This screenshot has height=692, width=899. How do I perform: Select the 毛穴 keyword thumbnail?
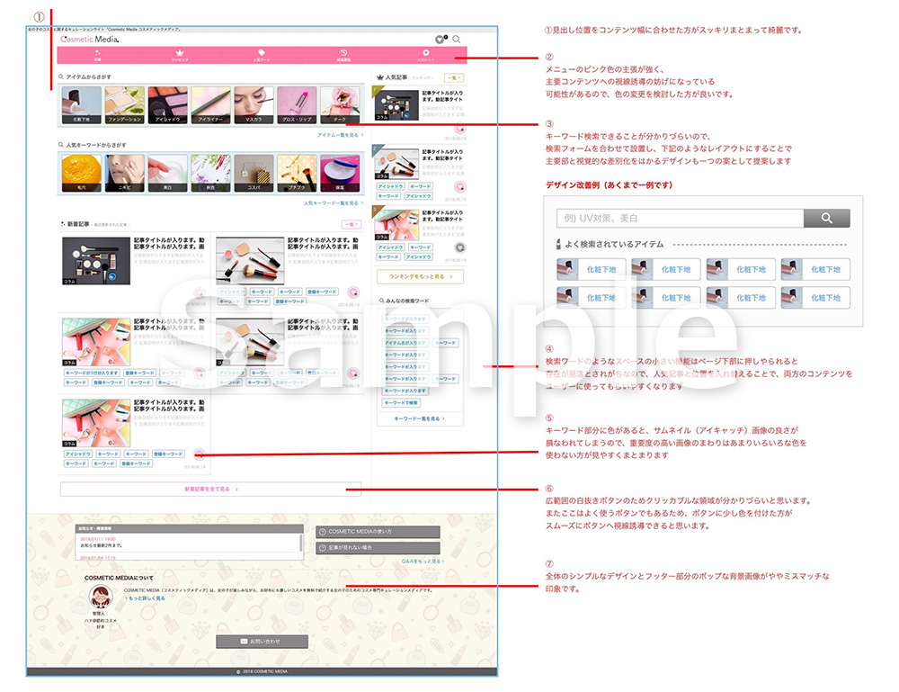click(x=82, y=173)
